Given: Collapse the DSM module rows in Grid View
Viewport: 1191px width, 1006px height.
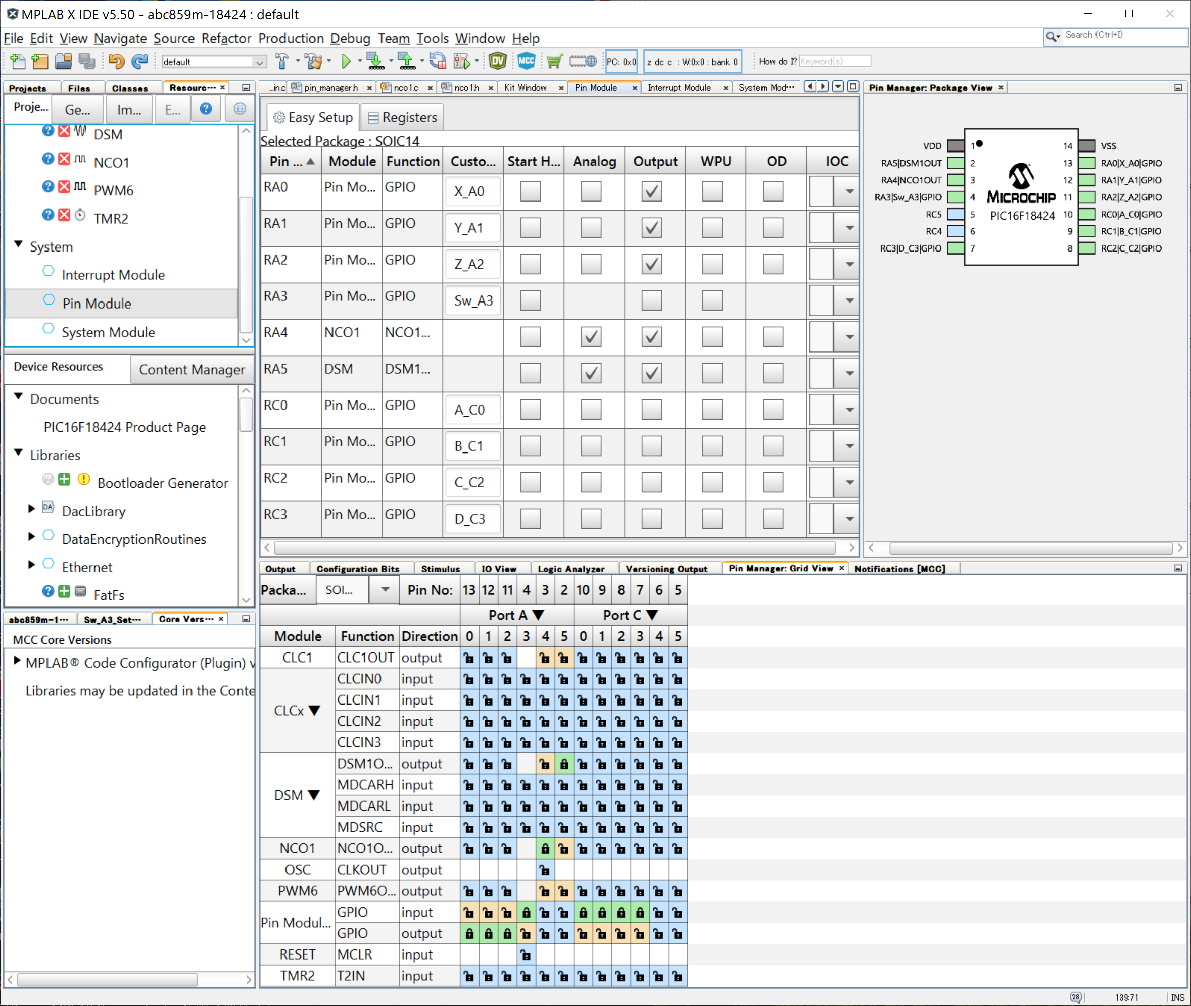Looking at the screenshot, I should click(314, 795).
